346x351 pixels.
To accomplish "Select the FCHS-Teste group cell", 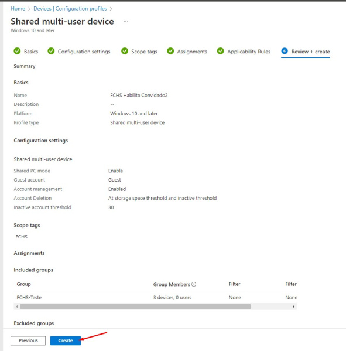I will click(x=29, y=298).
